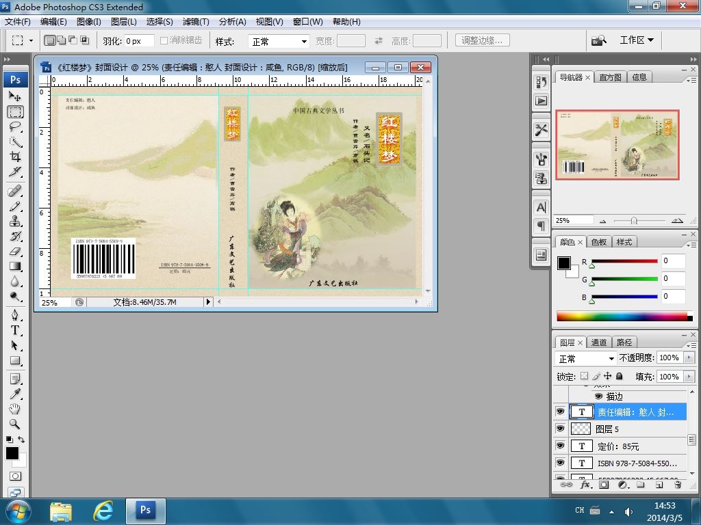Toggle lock transparent pixels

(585, 376)
